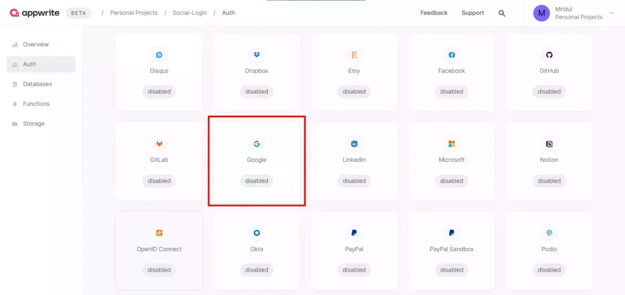The height and width of the screenshot is (295, 625).
Task: Click the Etsy provider icon
Action: (x=354, y=55)
